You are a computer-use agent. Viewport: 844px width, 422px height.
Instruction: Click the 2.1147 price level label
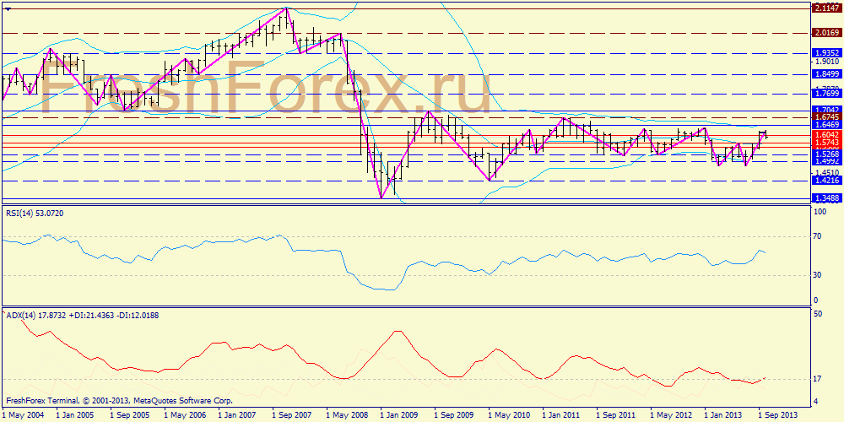click(826, 8)
